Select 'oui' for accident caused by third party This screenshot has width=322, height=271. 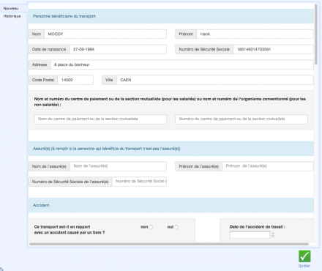click(176, 227)
